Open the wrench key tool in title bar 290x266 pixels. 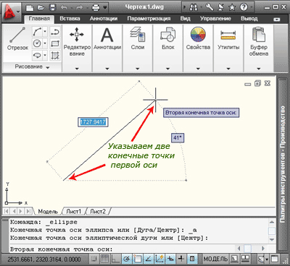pyautogui.click(x=210, y=7)
